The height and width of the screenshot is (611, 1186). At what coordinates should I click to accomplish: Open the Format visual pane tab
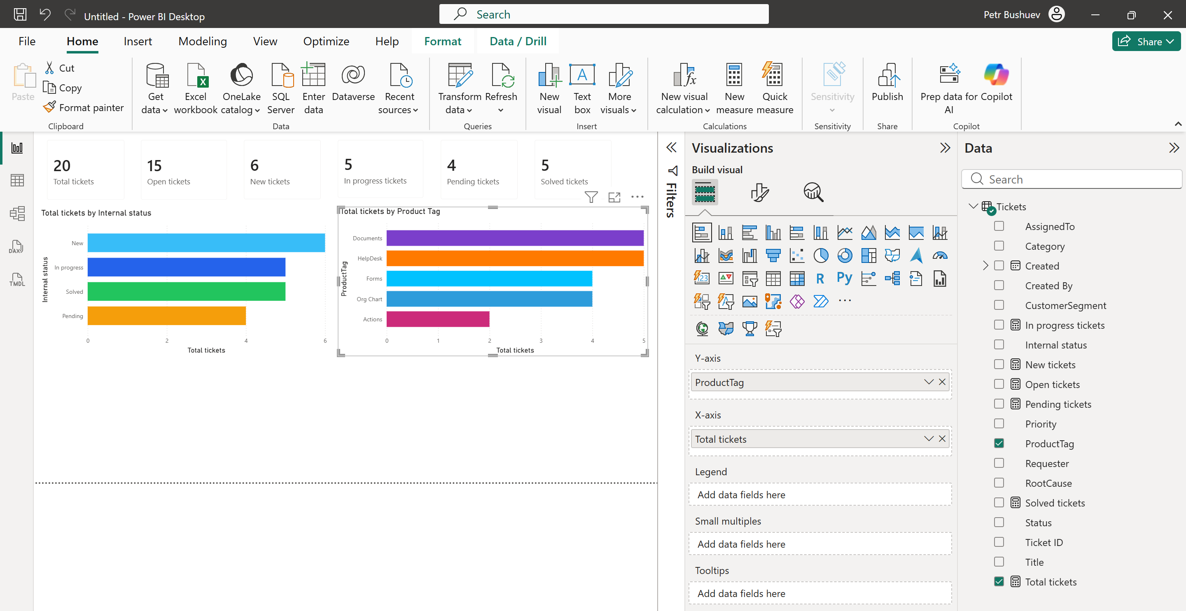coord(759,192)
